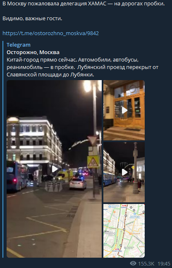Play the middle-right street video with blue bus
Image resolution: width=172 pixels, height=268 pixels.
[124, 172]
